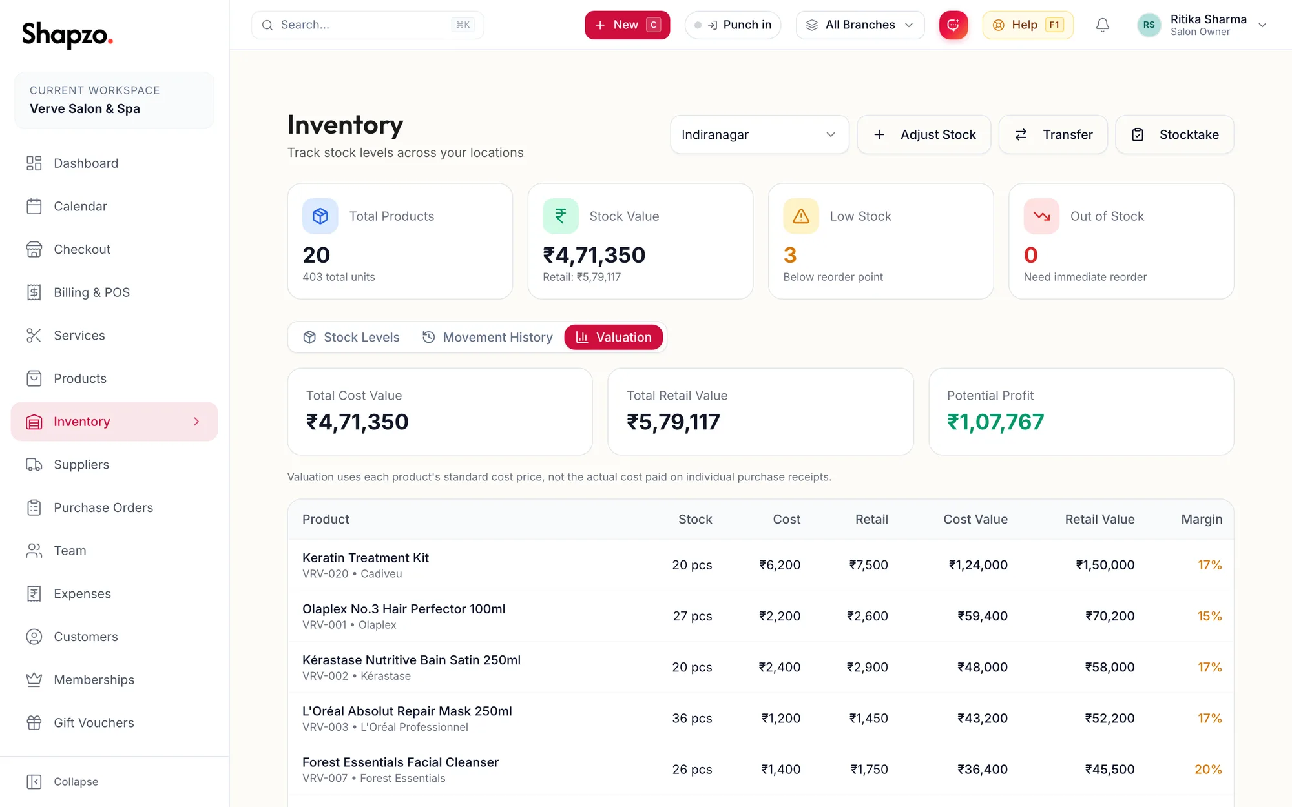Open the Dashboard sidebar icon
1292x807 pixels.
point(34,163)
